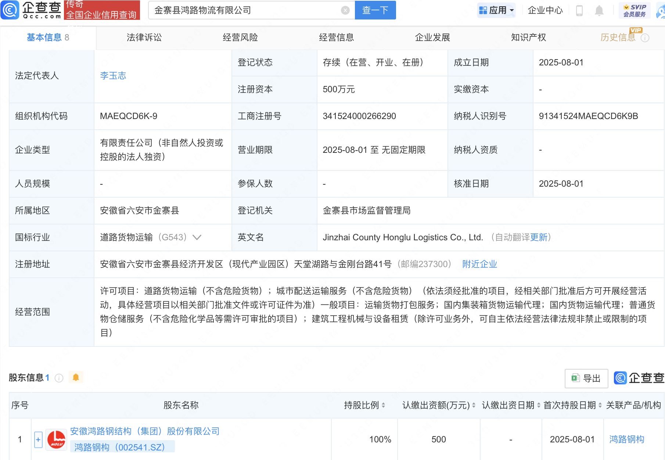Open related product 鸿路钢构 link
This screenshot has width=665, height=460.
pyautogui.click(x=627, y=439)
